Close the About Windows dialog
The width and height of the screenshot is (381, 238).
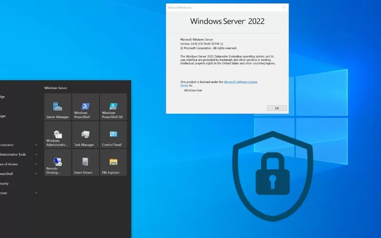coord(284,7)
